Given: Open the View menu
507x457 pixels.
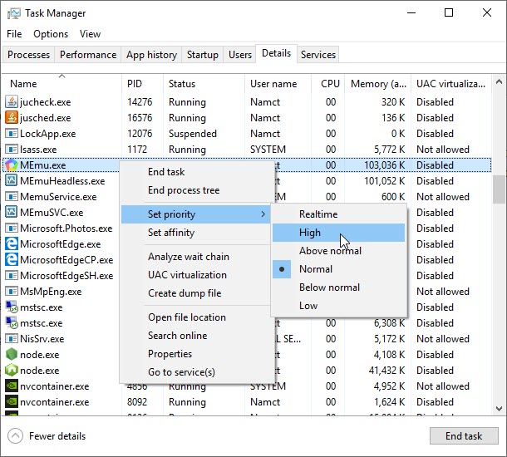Looking at the screenshot, I should [90, 34].
